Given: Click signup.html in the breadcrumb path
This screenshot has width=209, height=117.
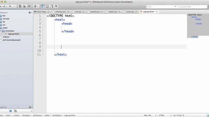Looking at the screenshot, I should [x=70, y=115].
